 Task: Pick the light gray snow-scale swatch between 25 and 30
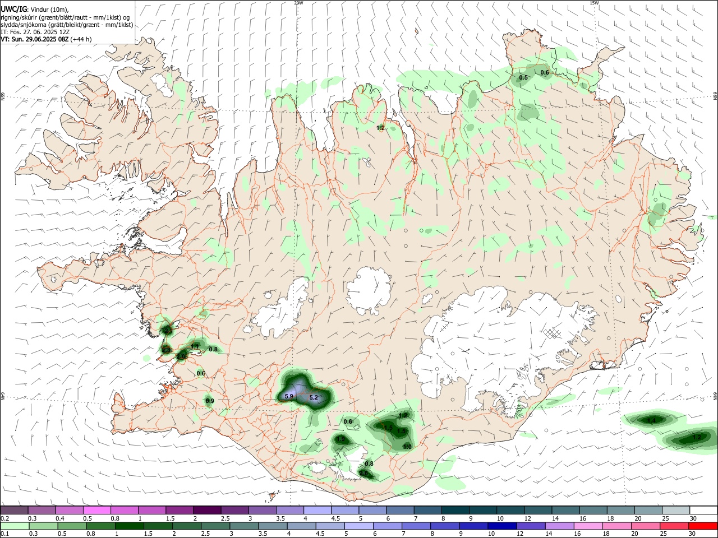[676, 511]
